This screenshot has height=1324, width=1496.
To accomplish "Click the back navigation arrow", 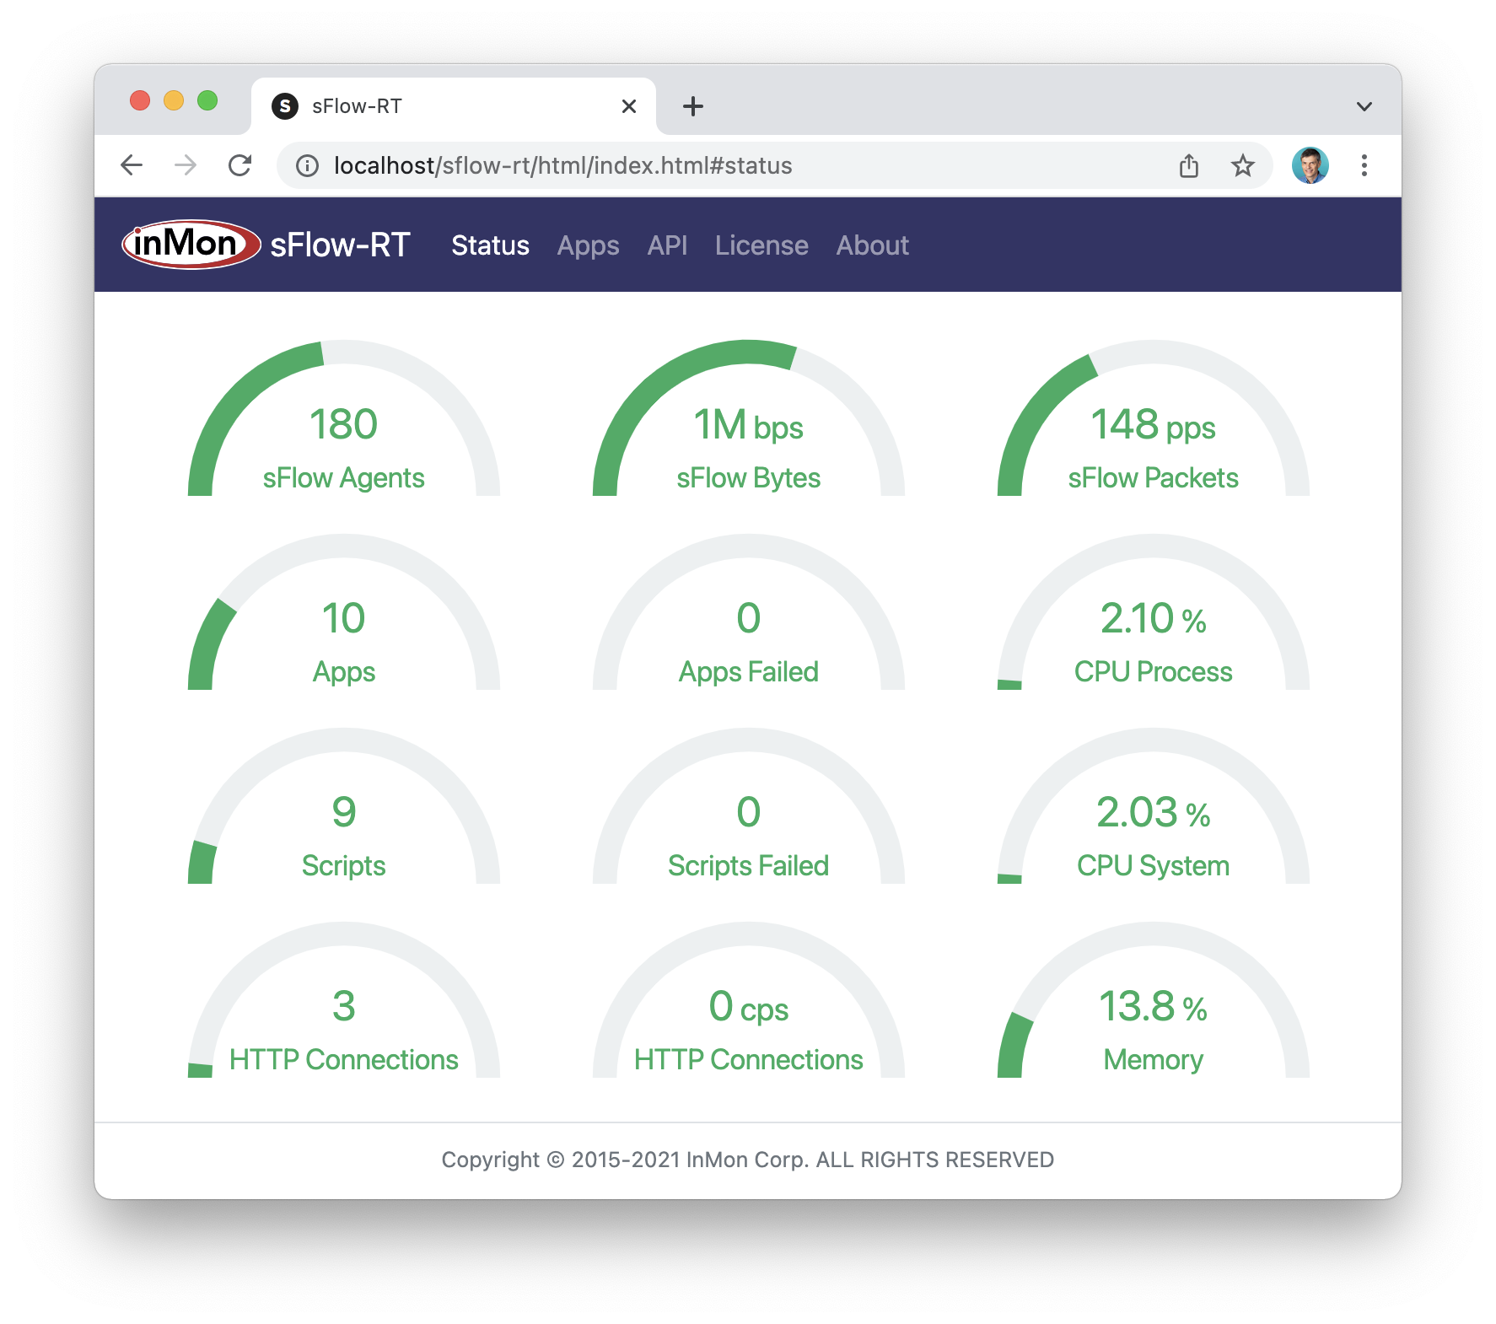I will [x=132, y=165].
